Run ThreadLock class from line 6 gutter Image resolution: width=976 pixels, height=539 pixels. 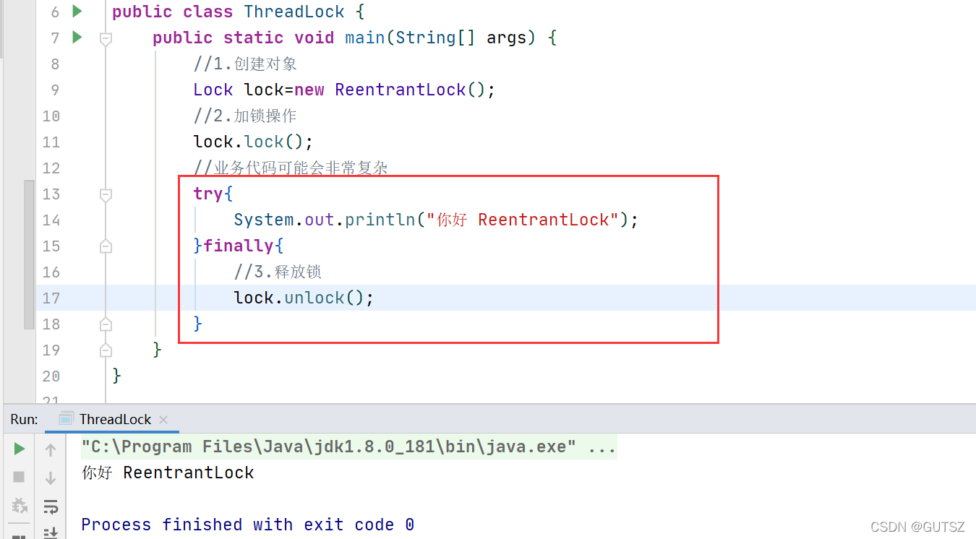click(77, 11)
